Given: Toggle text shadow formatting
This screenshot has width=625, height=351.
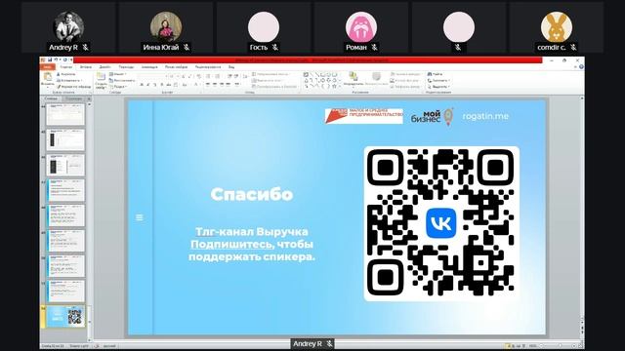Looking at the screenshot, I should [x=161, y=85].
